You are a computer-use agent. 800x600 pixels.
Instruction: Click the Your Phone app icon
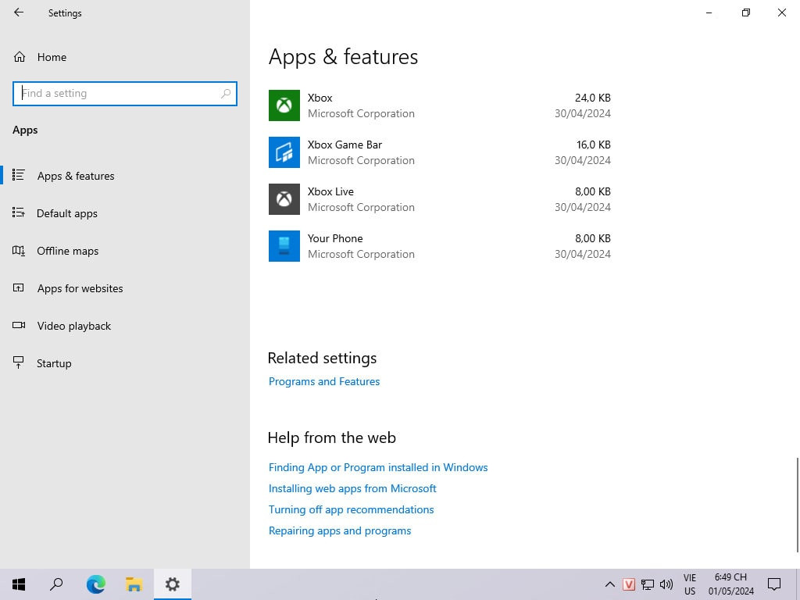(x=284, y=246)
